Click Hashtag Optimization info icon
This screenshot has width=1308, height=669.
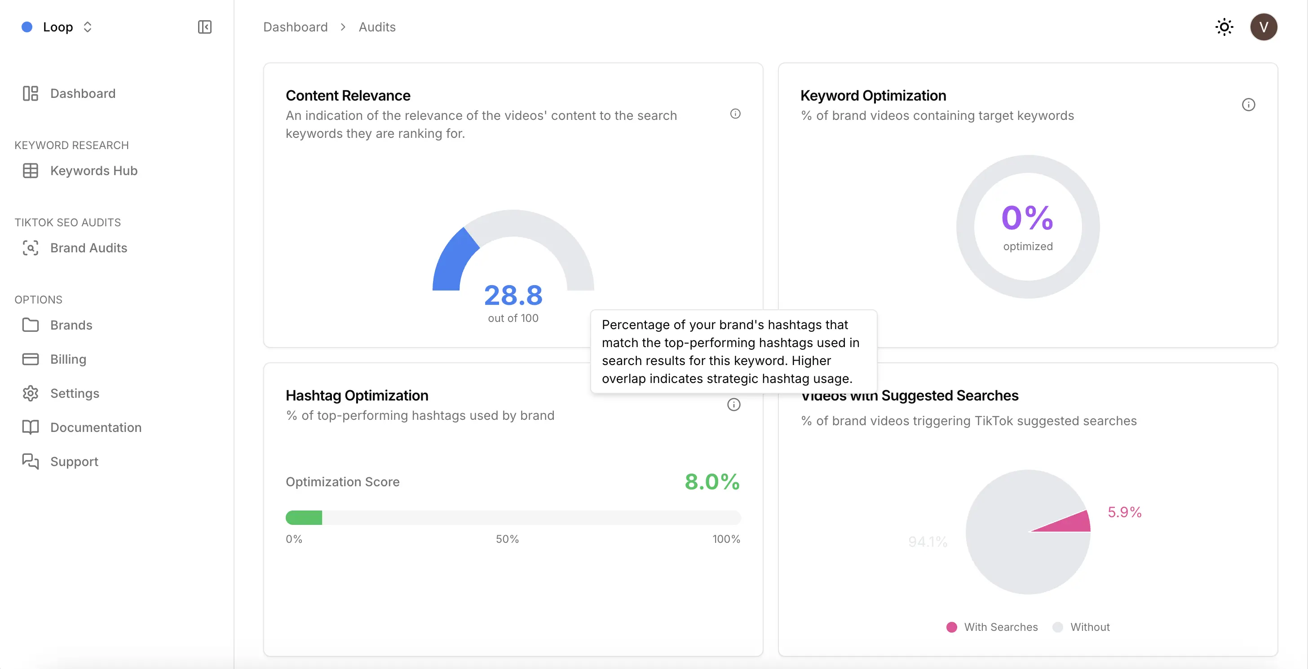click(734, 405)
